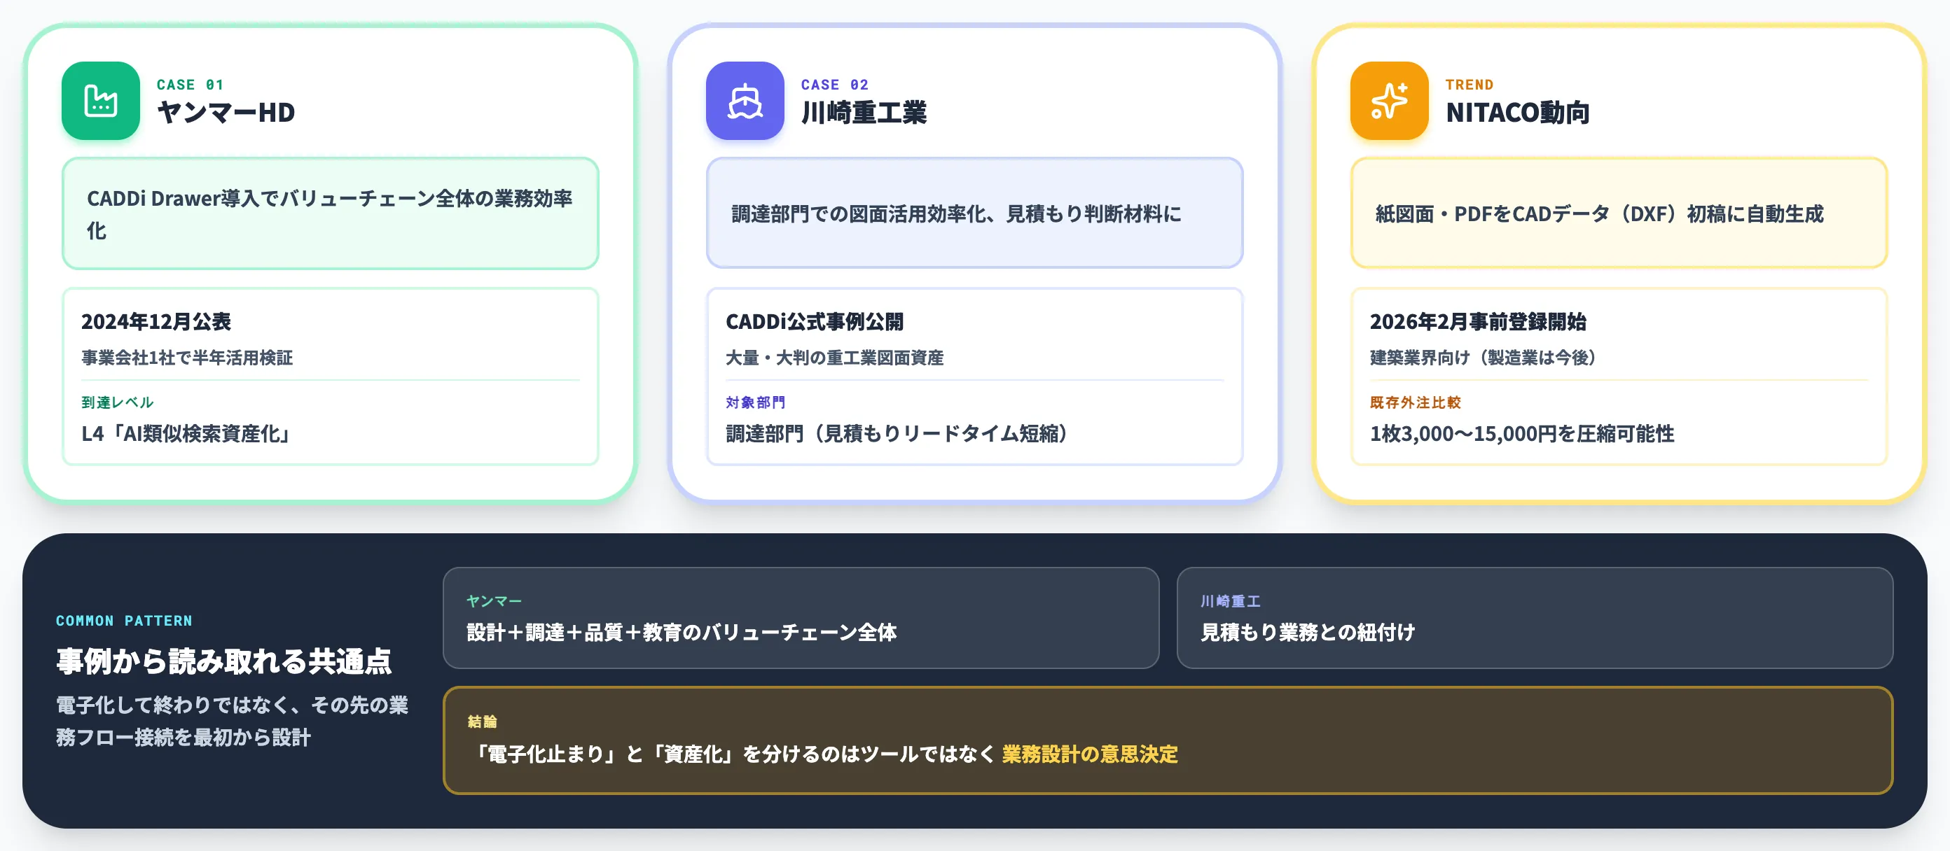Click 事業会社1社で半年活用検証 text
1950x851 pixels.
187,358
